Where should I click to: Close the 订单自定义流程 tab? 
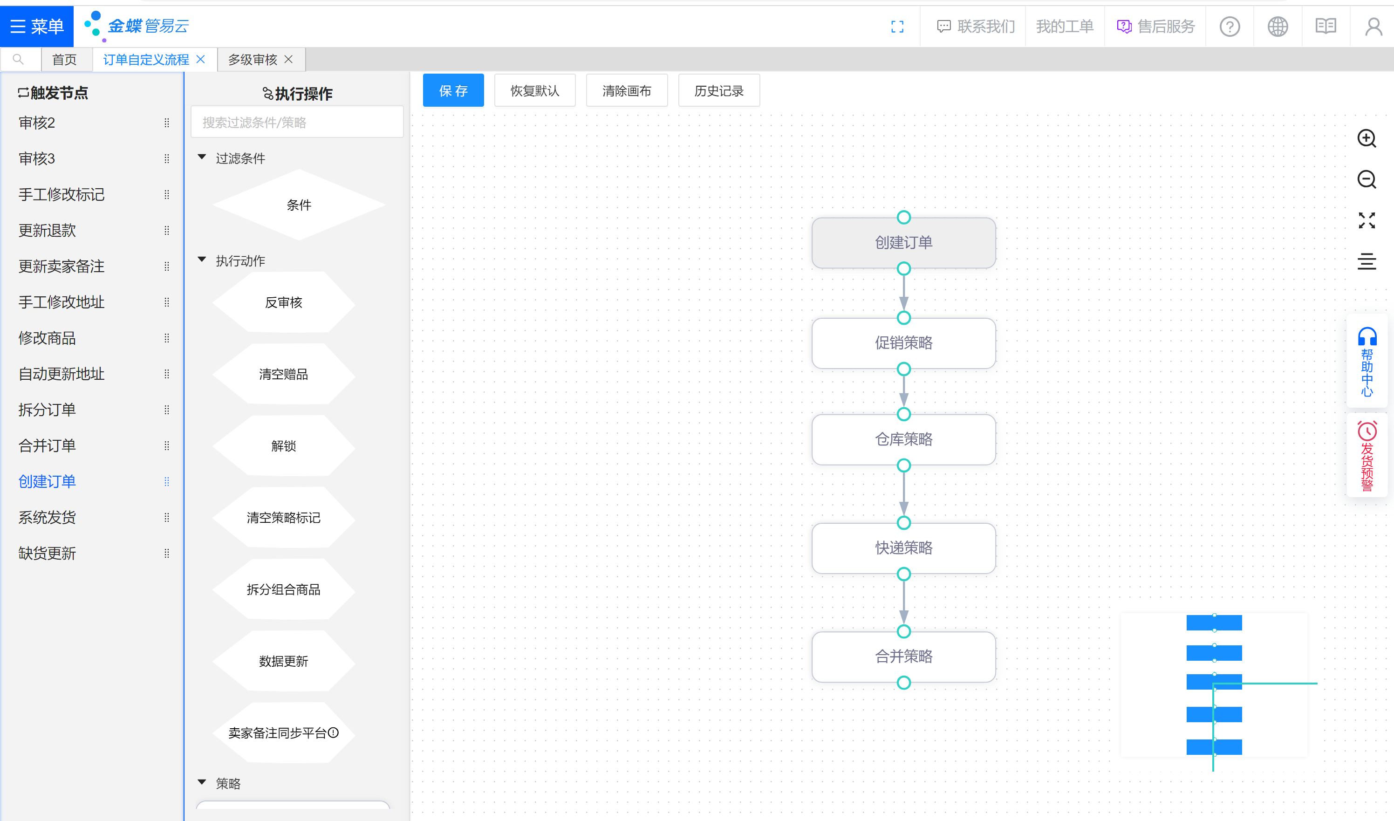pyautogui.click(x=201, y=59)
